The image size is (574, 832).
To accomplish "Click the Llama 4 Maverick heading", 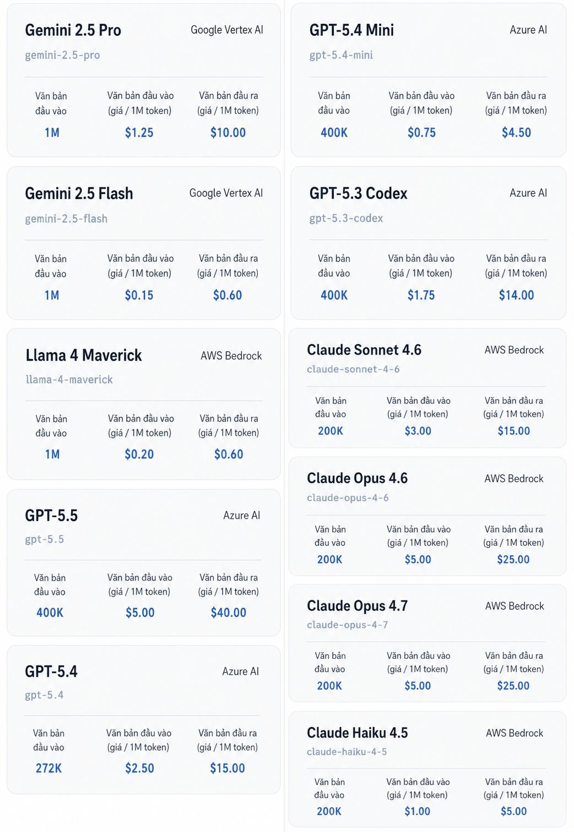I will (84, 356).
